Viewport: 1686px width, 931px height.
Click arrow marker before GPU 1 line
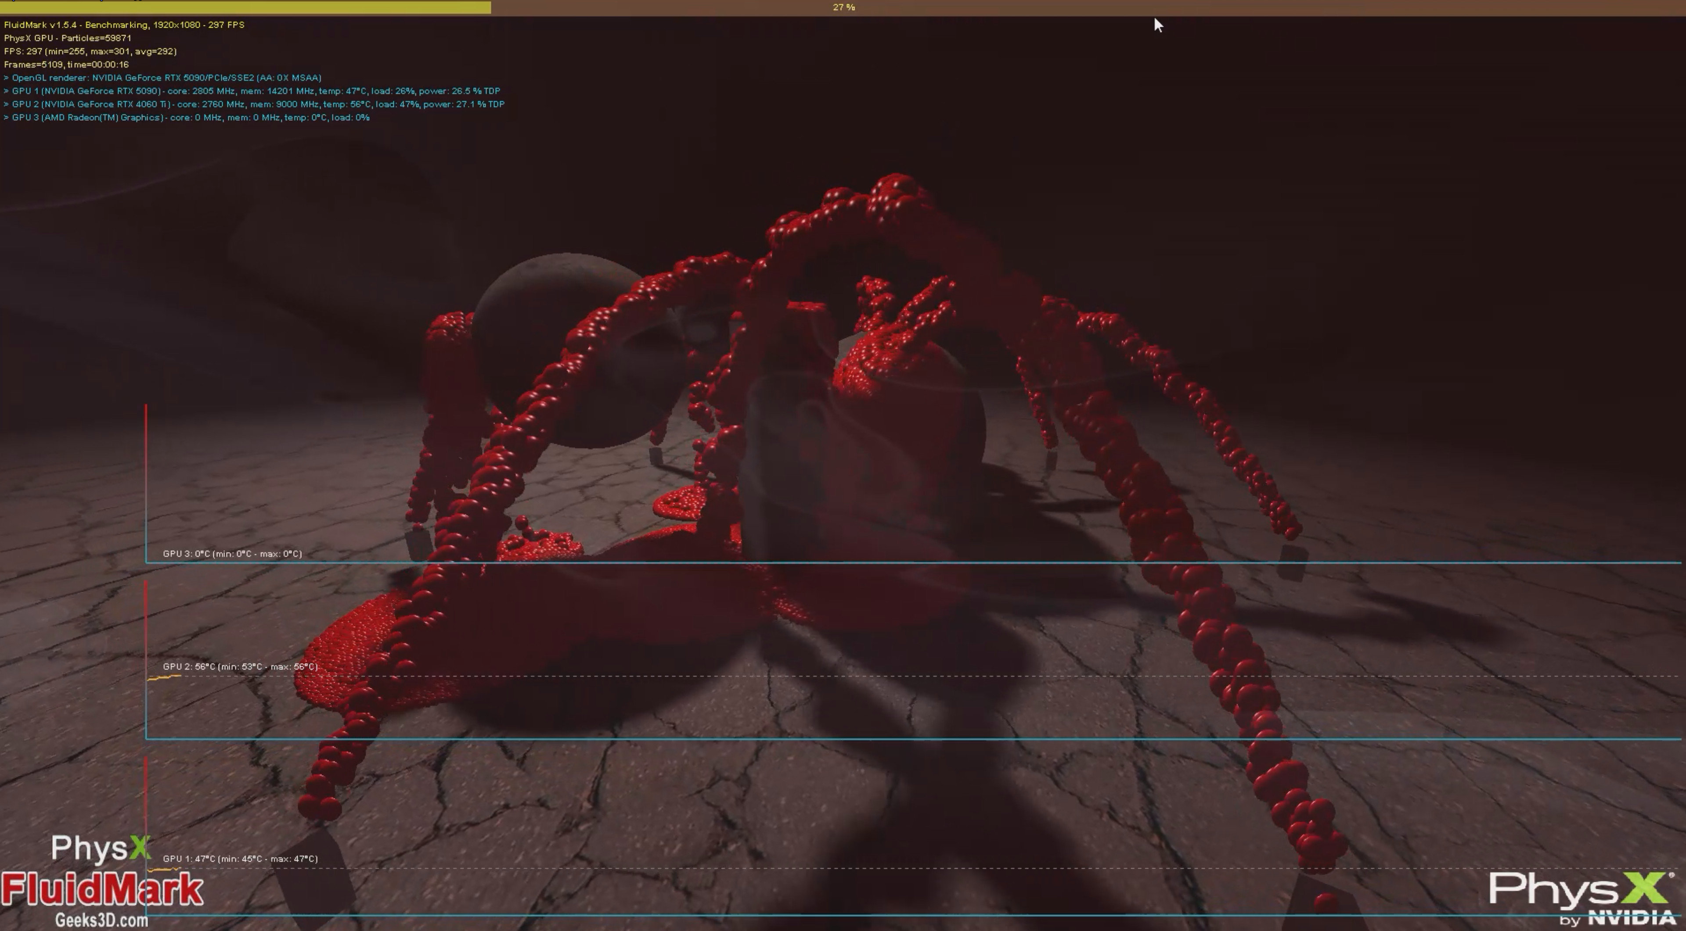pos(7,91)
